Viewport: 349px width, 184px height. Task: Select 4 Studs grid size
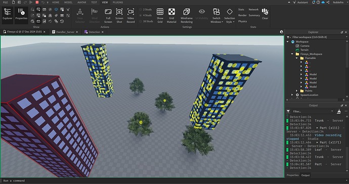[146, 15]
